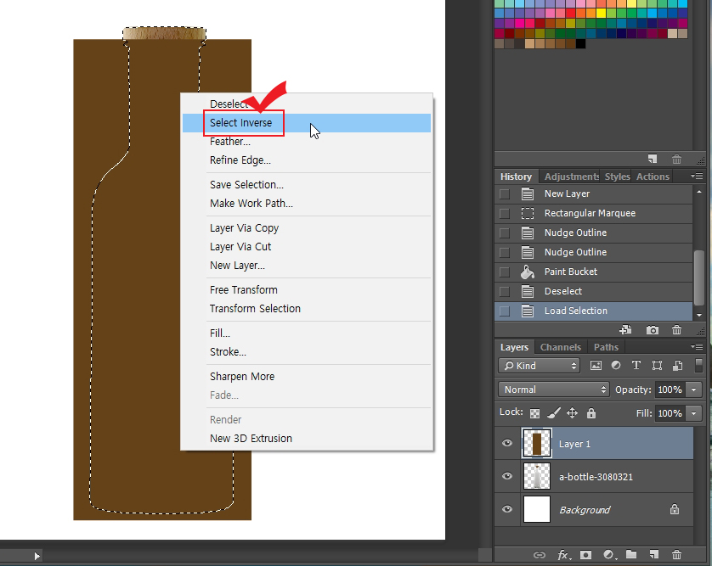Toggle history brush source for Paint Bucket
Image resolution: width=712 pixels, height=566 pixels.
505,272
